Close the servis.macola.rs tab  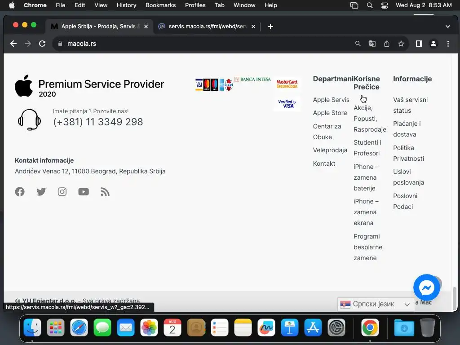coord(253,27)
